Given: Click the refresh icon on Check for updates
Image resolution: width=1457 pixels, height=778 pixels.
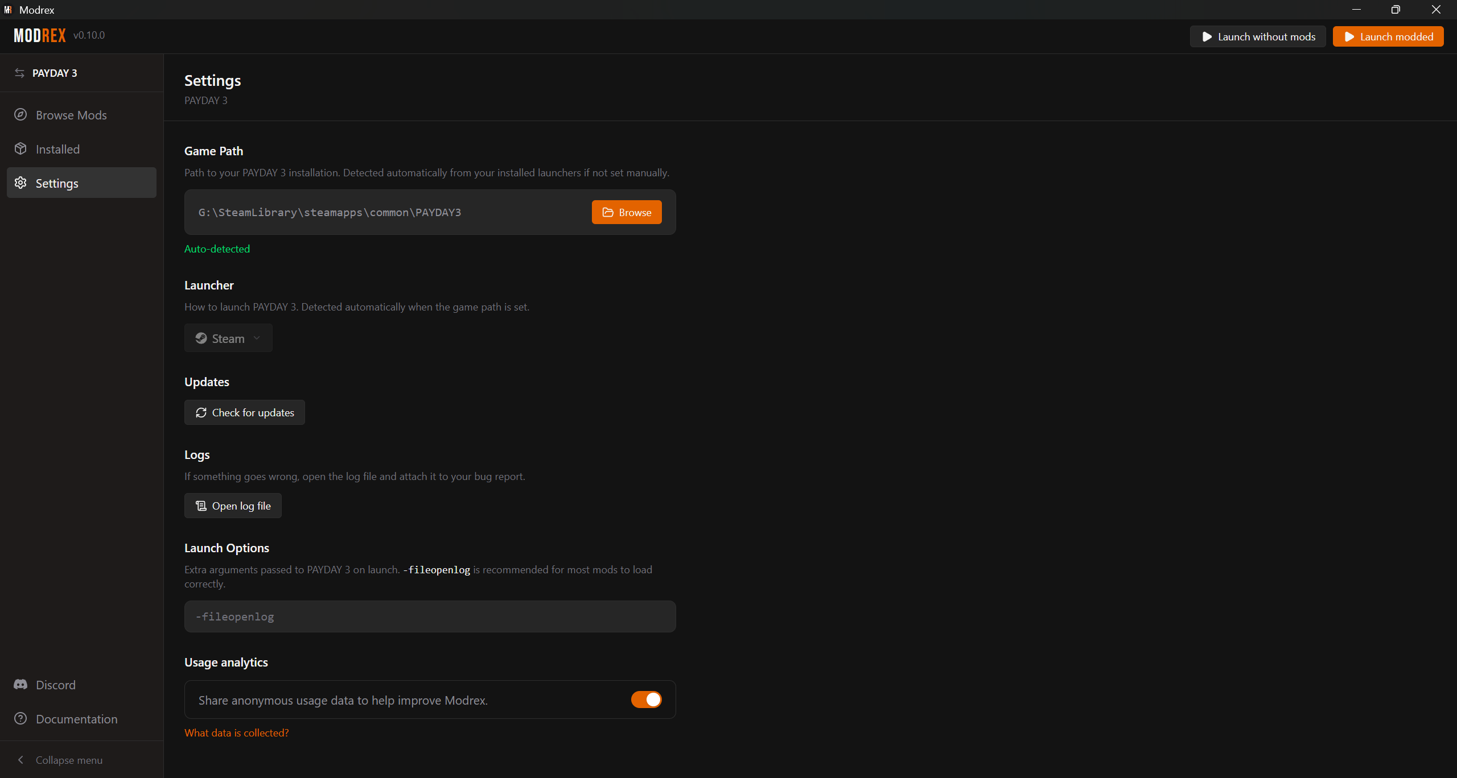Looking at the screenshot, I should click(x=201, y=412).
